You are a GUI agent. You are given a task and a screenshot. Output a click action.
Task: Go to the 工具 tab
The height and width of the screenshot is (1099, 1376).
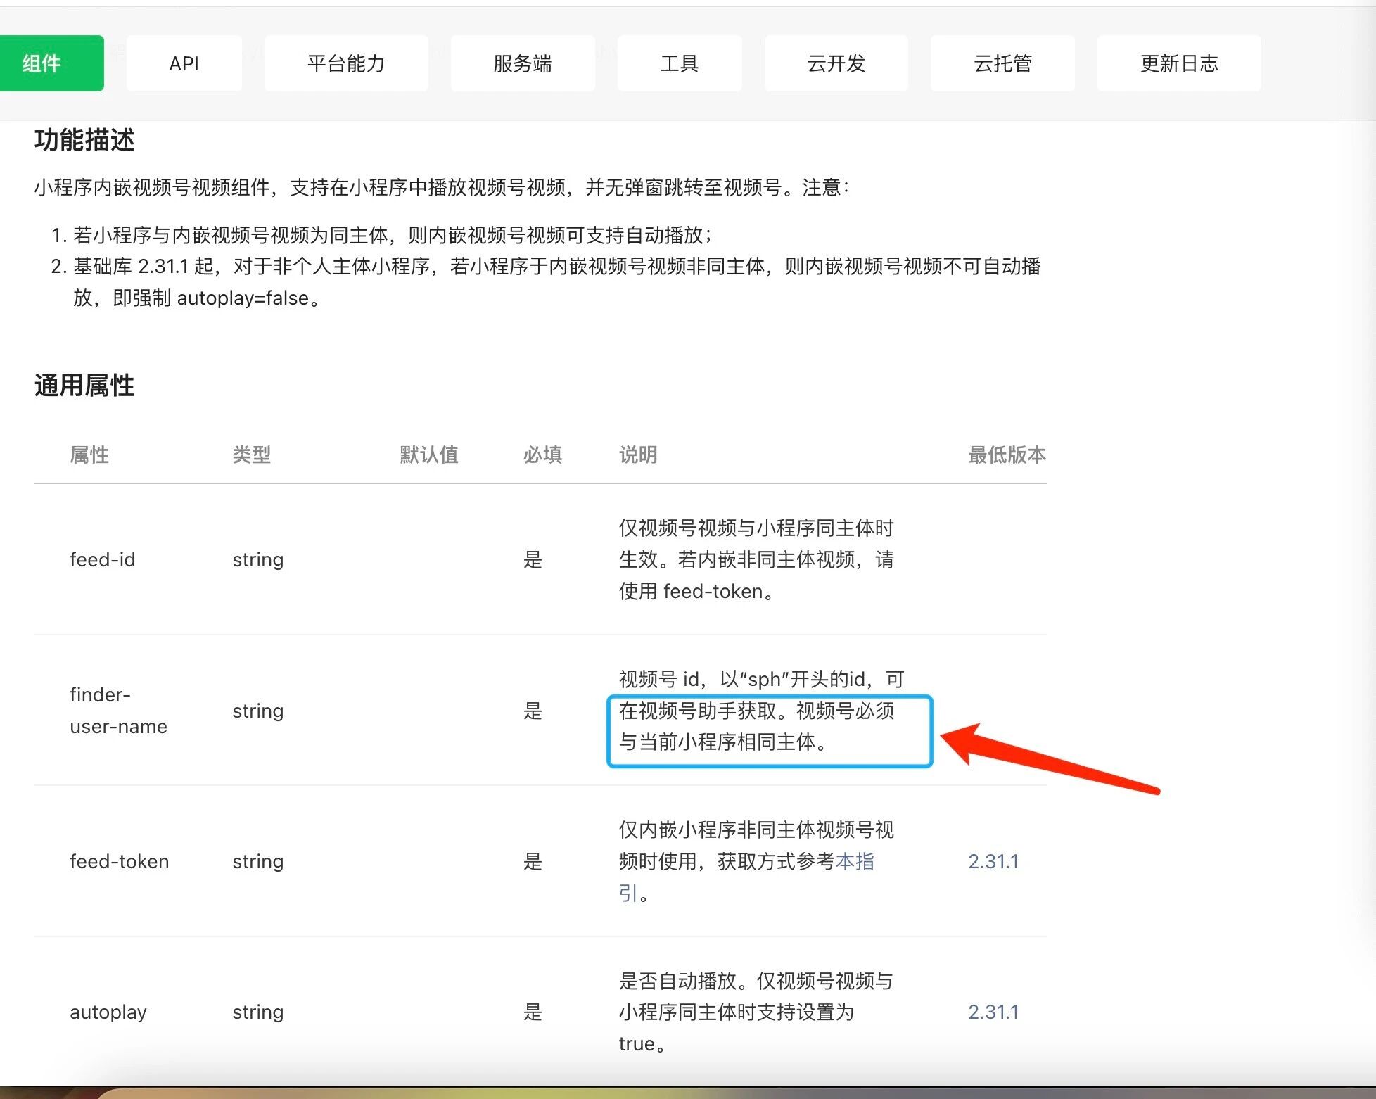pyautogui.click(x=679, y=63)
